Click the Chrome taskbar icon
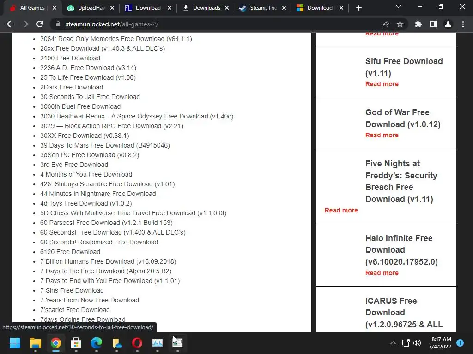 (55, 343)
